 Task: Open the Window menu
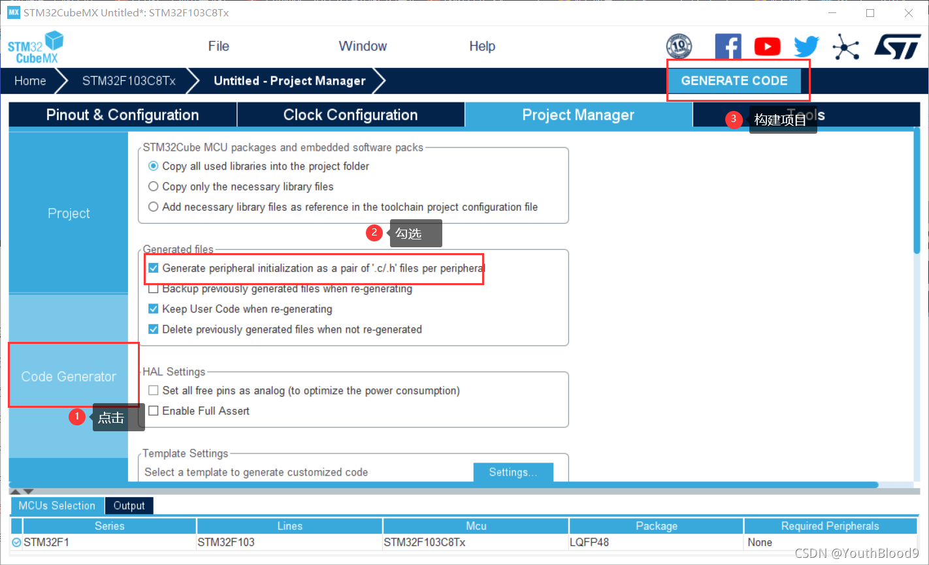coord(363,46)
